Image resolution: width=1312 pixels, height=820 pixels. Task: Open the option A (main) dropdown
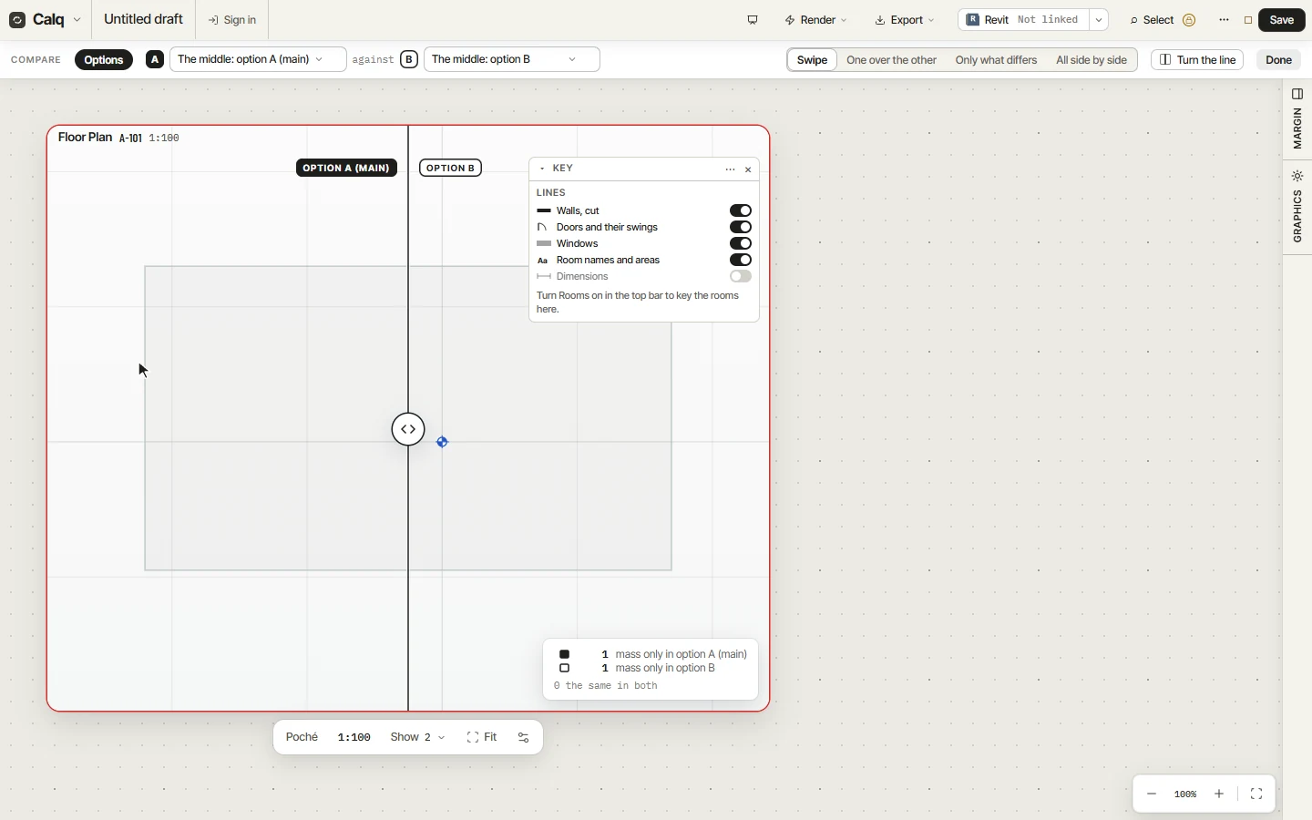tap(258, 60)
